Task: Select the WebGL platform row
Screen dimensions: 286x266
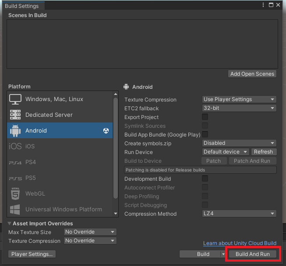Action: 60,194
